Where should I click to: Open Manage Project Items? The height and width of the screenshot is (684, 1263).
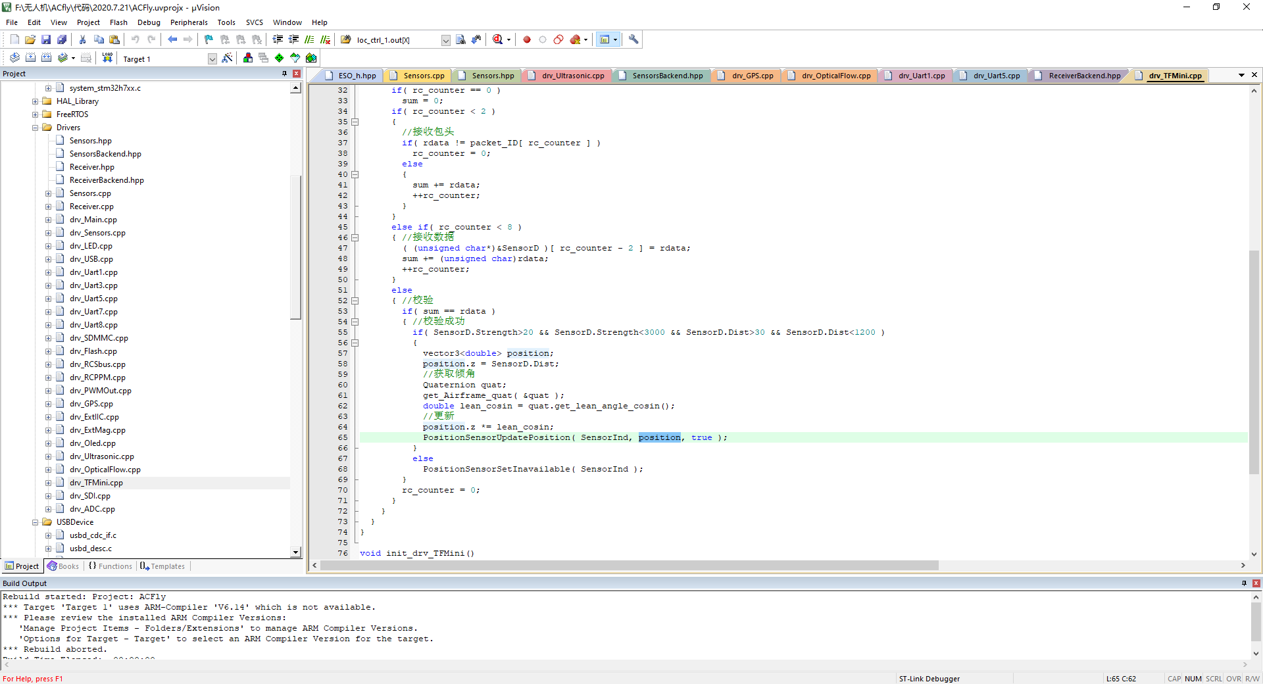(248, 58)
